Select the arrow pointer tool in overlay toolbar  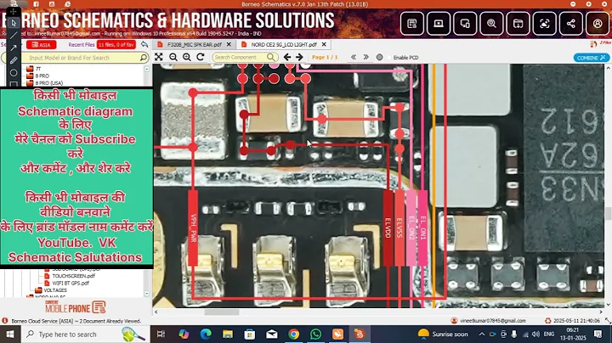click(x=14, y=23)
